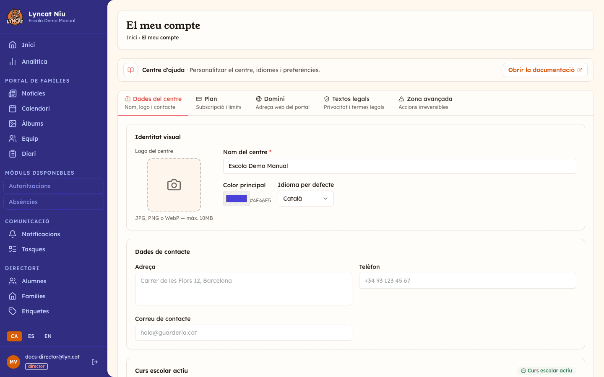The width and height of the screenshot is (604, 377).
Task: Click the Equip people icon
Action: point(13,139)
